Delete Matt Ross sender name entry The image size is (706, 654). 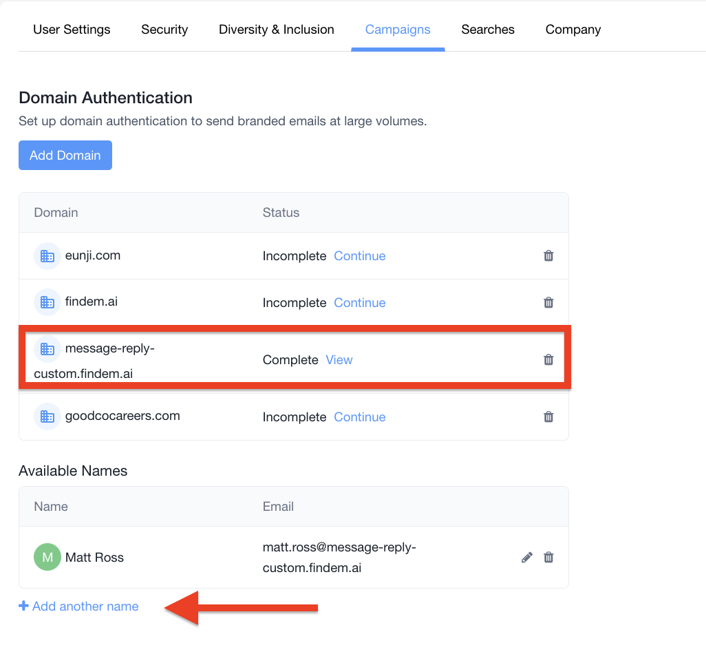548,558
